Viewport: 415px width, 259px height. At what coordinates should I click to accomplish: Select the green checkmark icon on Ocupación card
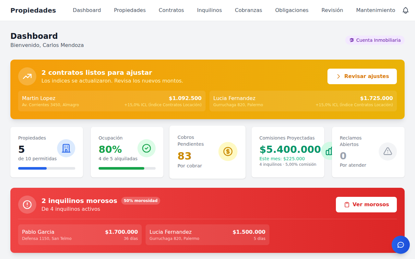147,148
